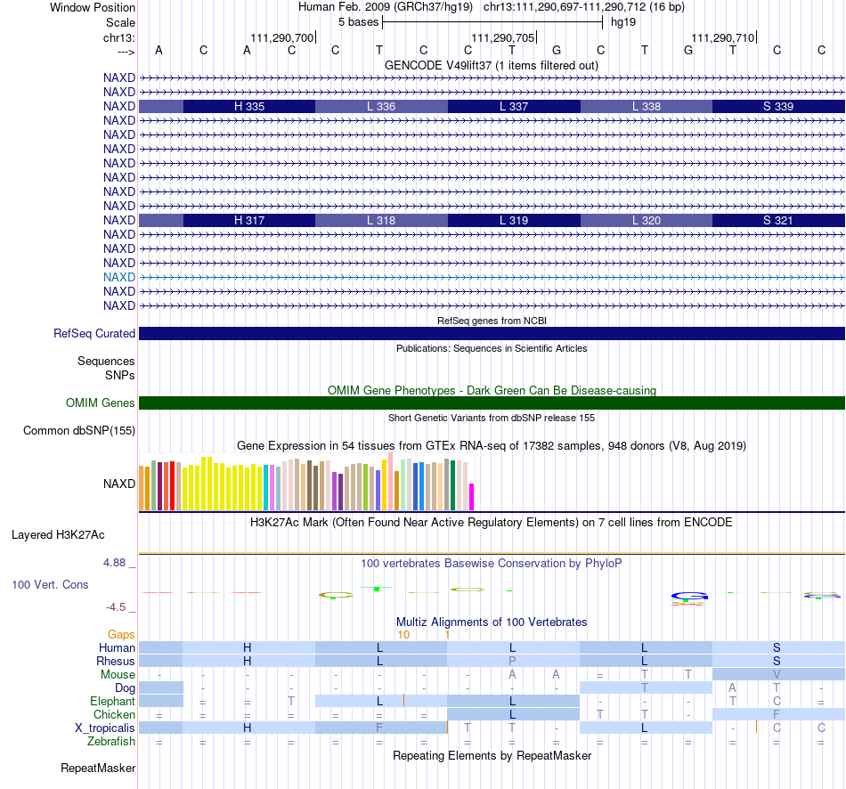Click the Common dbSNP(155) track label
The image size is (846, 789).
(78, 431)
